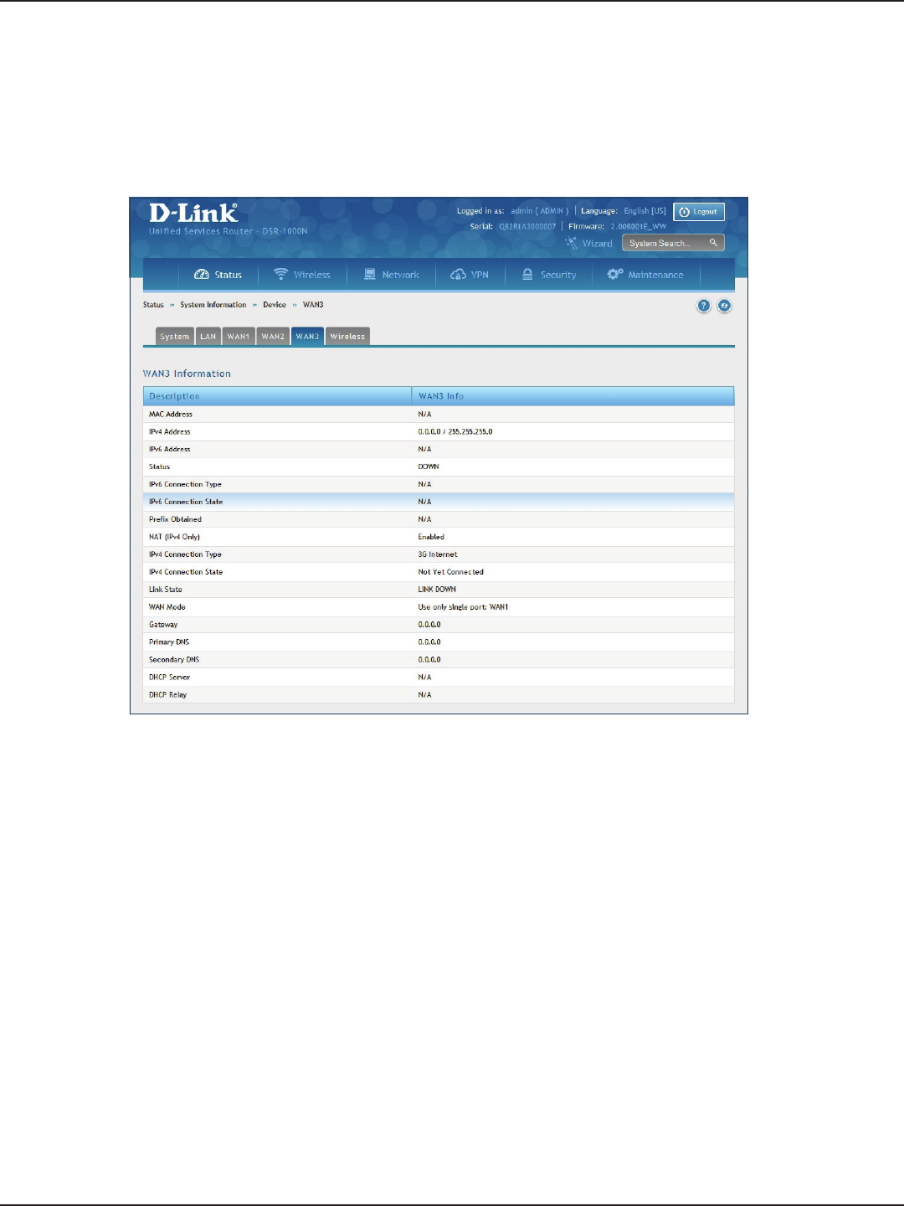This screenshot has width=904, height=1206.
Task: Change language English [US]
Action: (645, 211)
